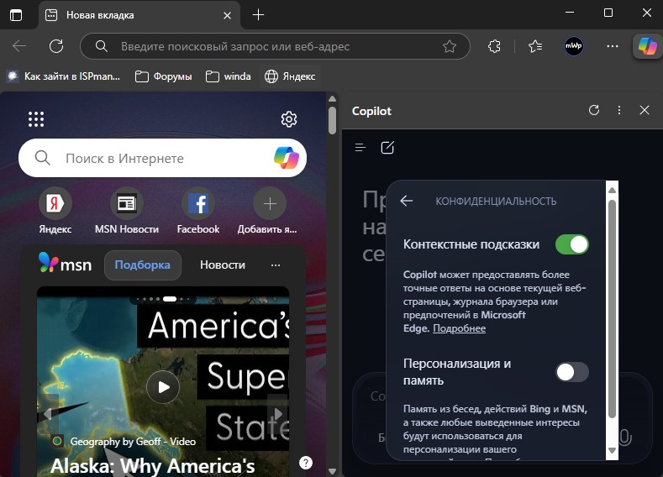Open new tab page settings gear
This screenshot has width=663, height=477.
pyautogui.click(x=289, y=119)
